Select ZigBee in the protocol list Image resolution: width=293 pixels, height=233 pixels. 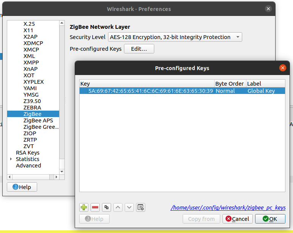33,114
